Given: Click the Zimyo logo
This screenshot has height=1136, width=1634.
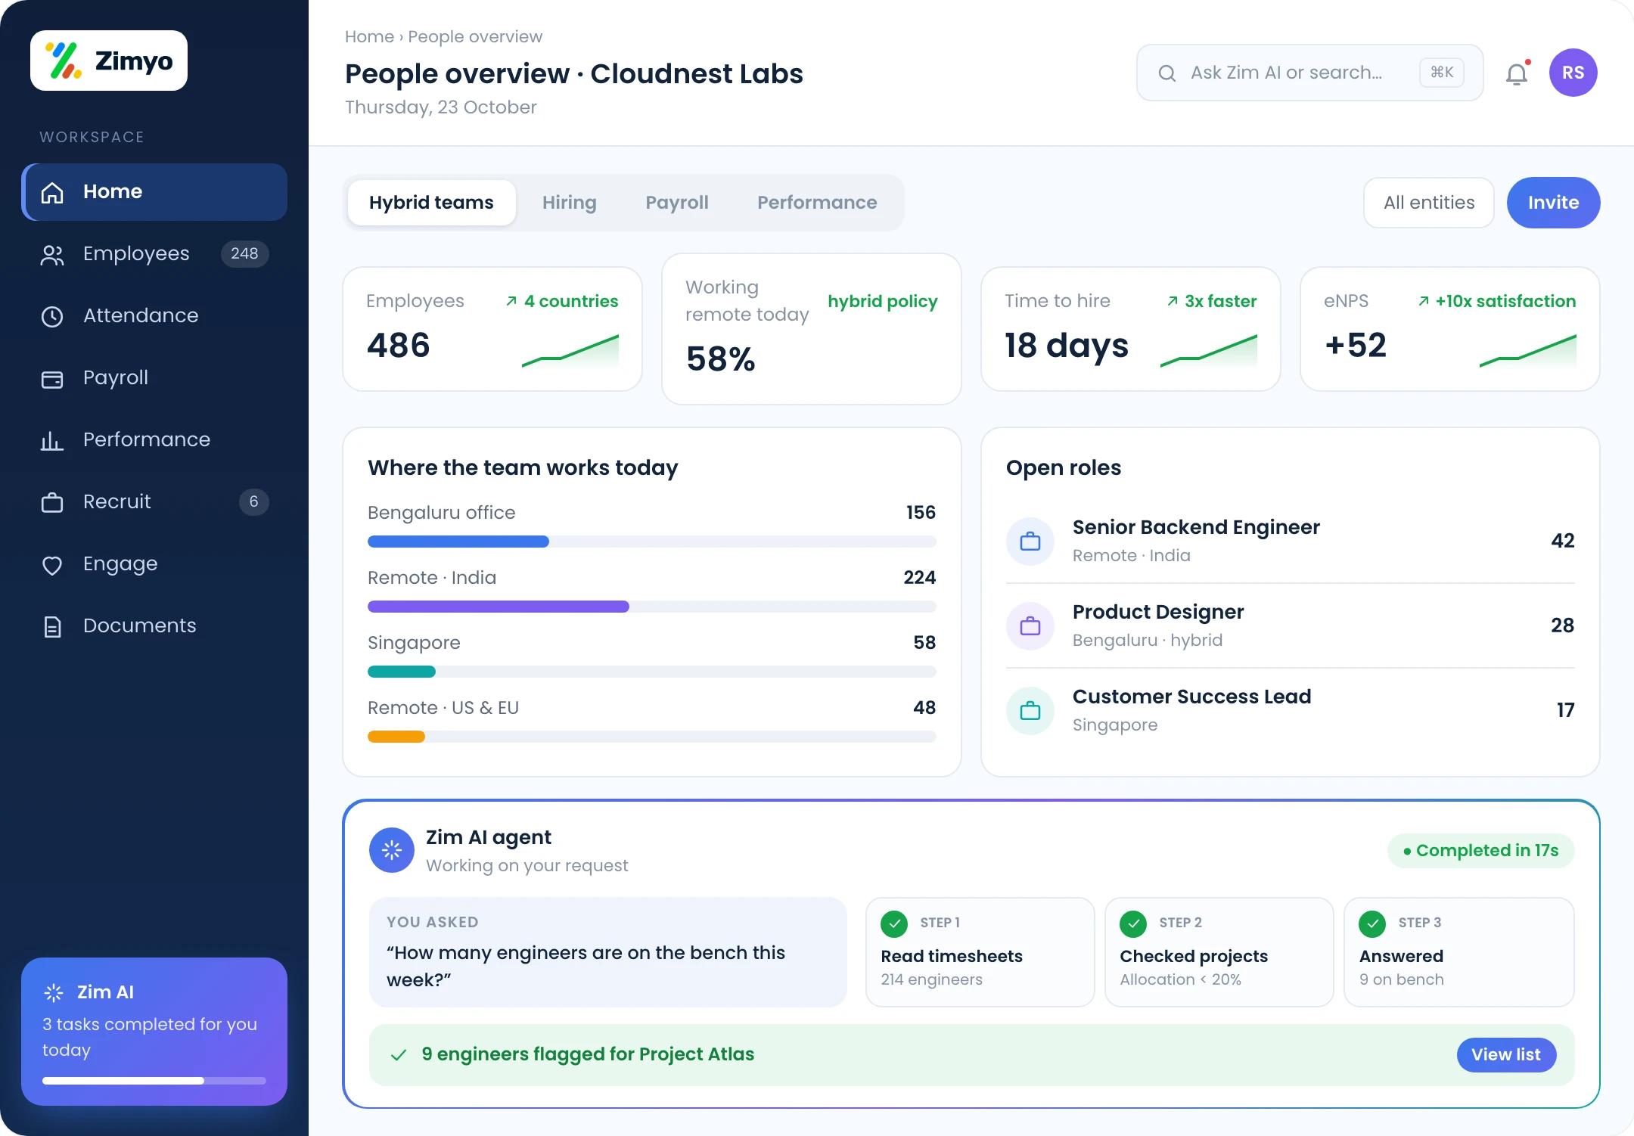Looking at the screenshot, I should [109, 61].
